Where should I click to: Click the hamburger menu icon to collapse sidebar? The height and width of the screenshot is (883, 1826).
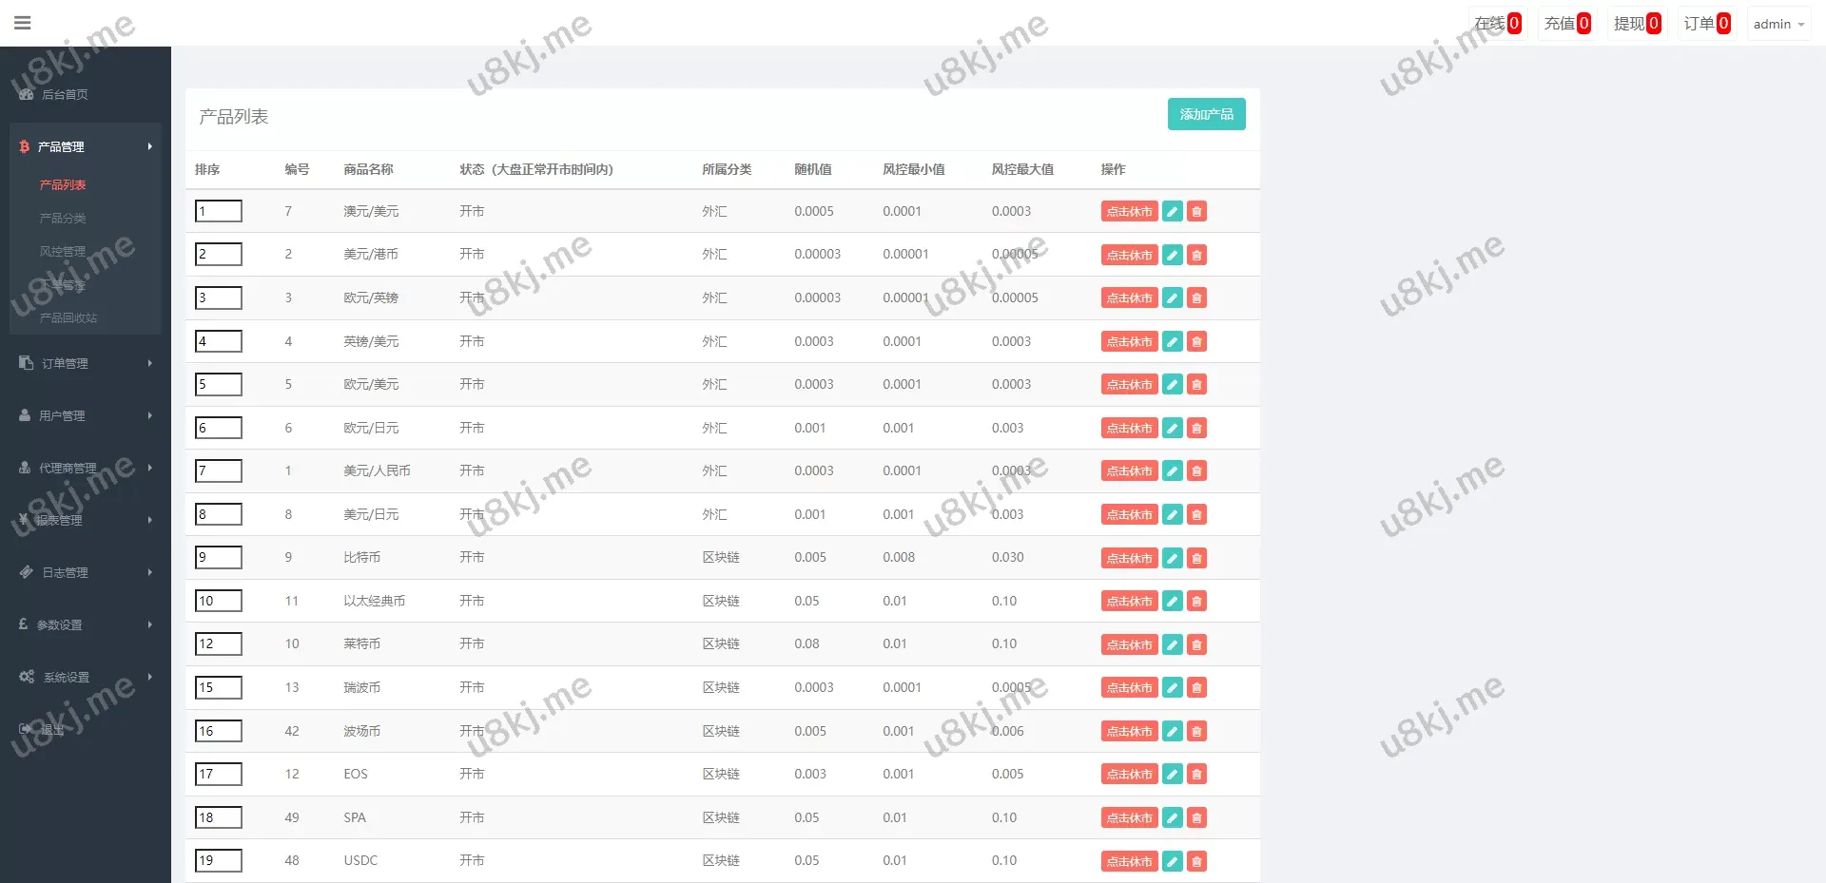(x=23, y=23)
